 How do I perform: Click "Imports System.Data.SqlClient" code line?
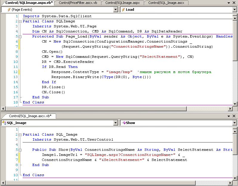tap(57, 16)
